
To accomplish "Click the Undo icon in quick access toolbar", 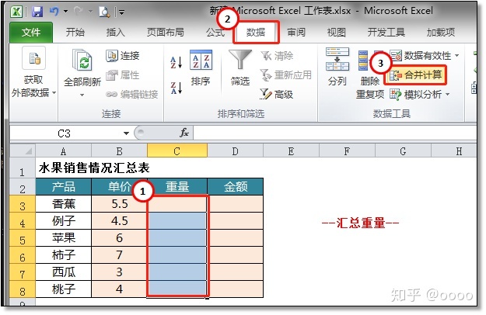I will pyautogui.click(x=54, y=12).
